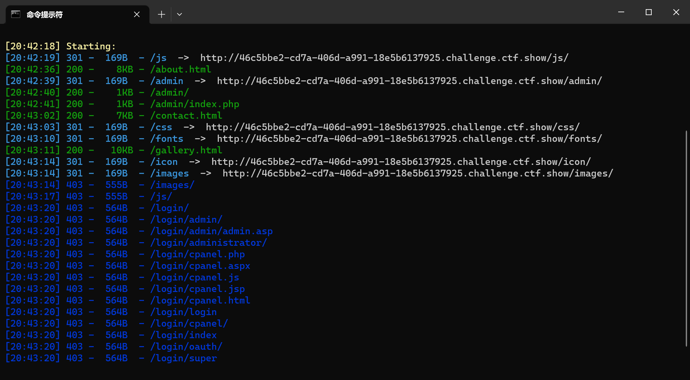Click the 10KB size of gallery.html

click(122, 150)
